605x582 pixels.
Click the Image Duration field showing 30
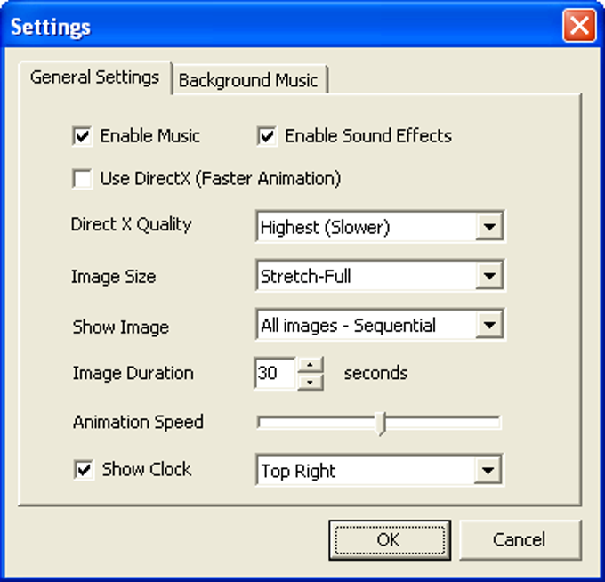(275, 373)
